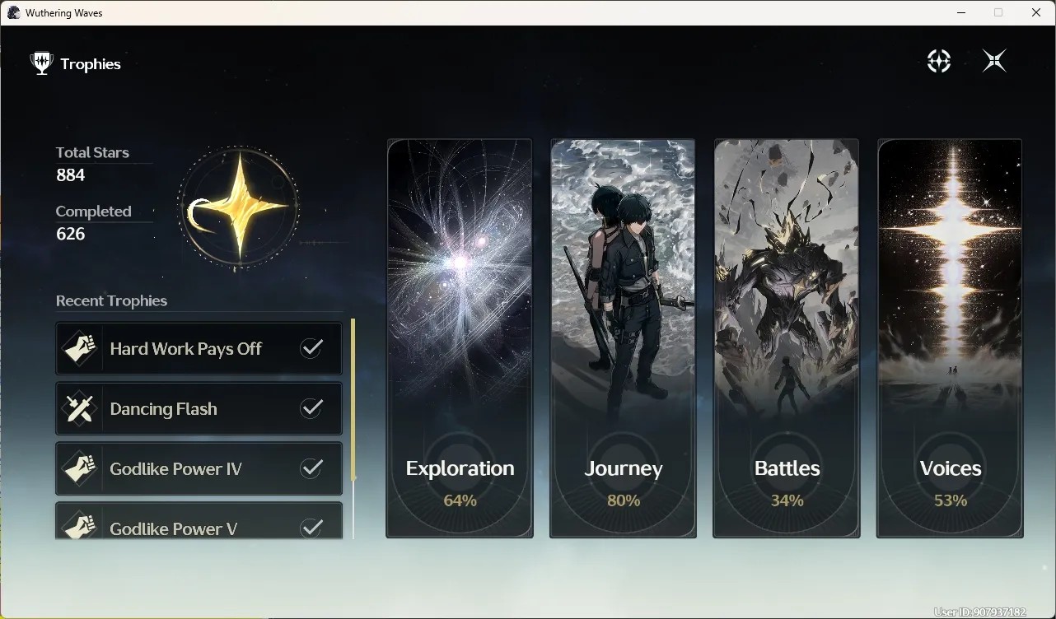Open the Exploration trophy category

(x=460, y=338)
